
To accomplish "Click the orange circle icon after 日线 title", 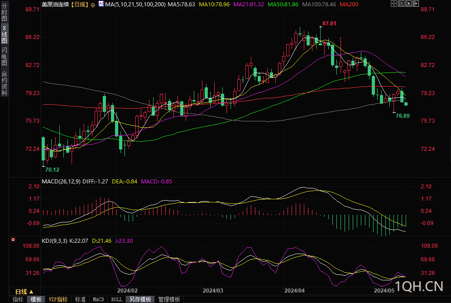I will click(x=93, y=5).
